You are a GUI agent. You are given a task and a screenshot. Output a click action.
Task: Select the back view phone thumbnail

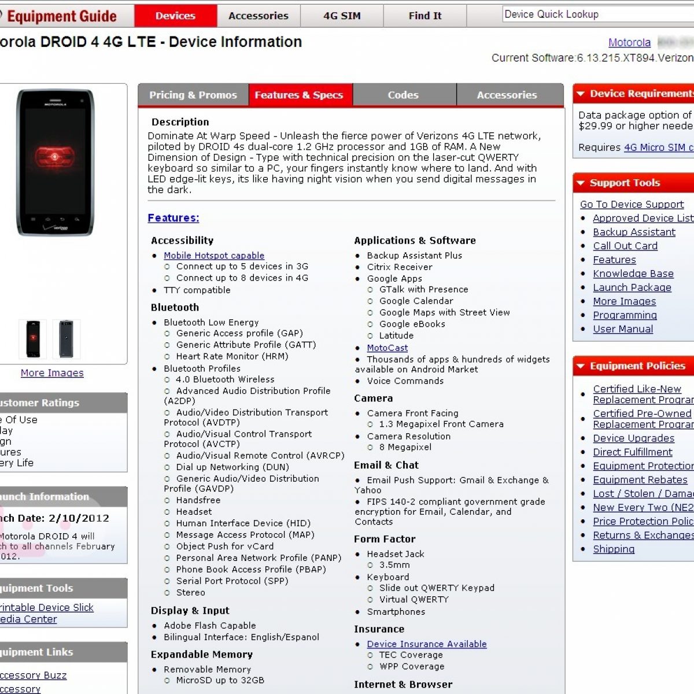(x=66, y=339)
